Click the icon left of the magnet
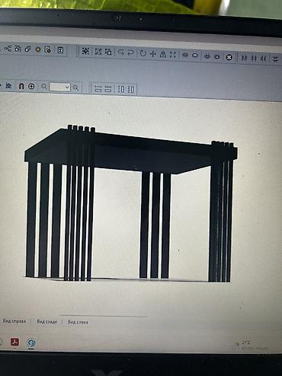282x376 pixels. [x=9, y=85]
